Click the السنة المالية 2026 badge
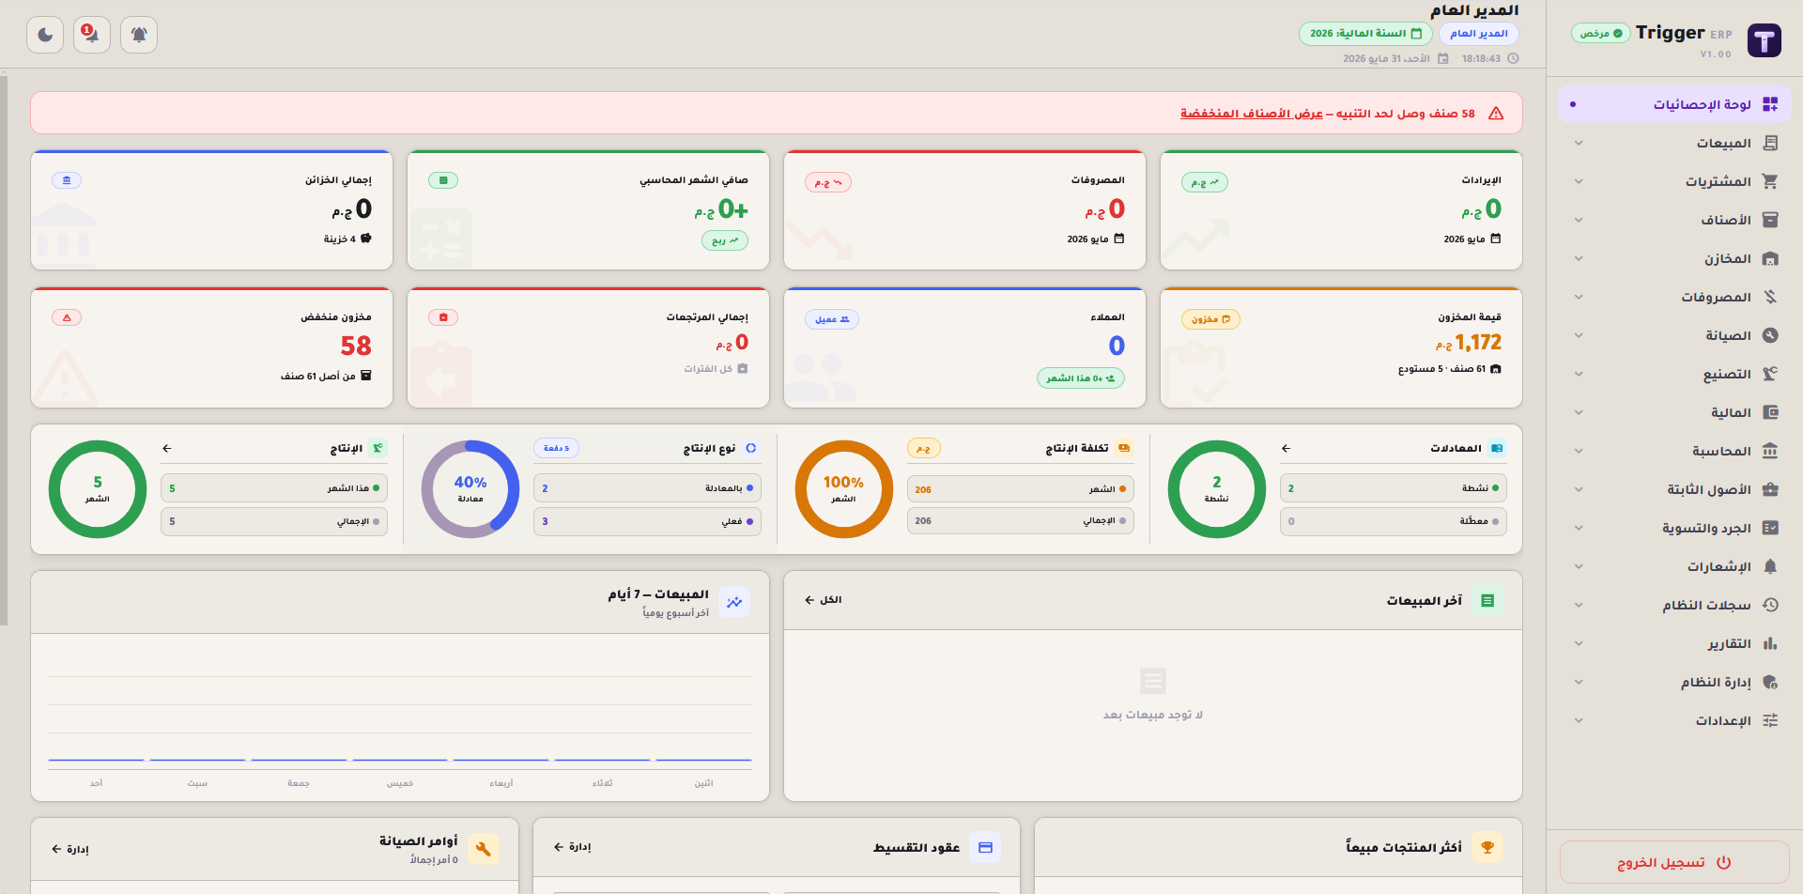This screenshot has height=894, width=1803. pos(1365,34)
